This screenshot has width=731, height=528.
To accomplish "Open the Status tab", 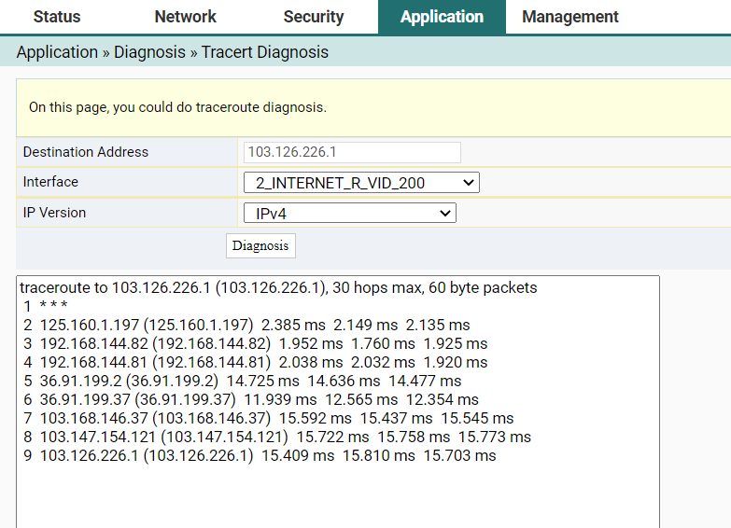I will (x=57, y=17).
